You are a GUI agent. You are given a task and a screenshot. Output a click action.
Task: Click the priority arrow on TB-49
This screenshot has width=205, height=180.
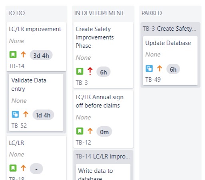tap(159, 68)
